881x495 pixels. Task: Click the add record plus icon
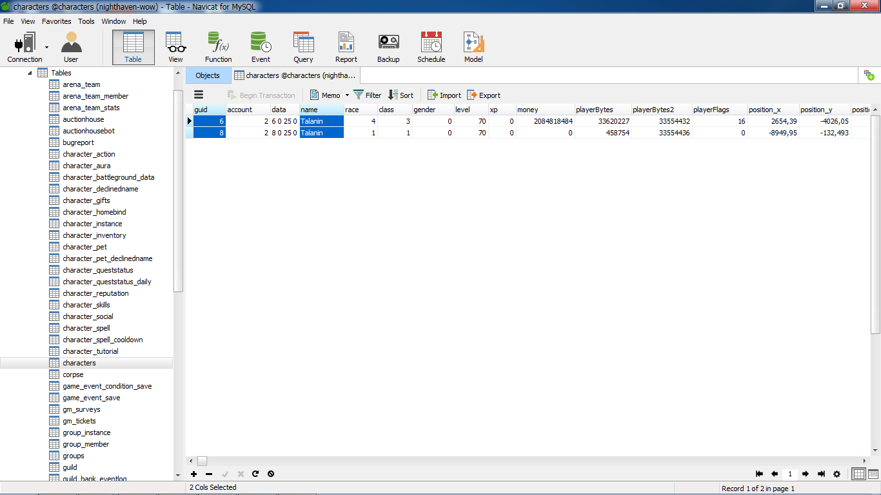pyautogui.click(x=193, y=474)
